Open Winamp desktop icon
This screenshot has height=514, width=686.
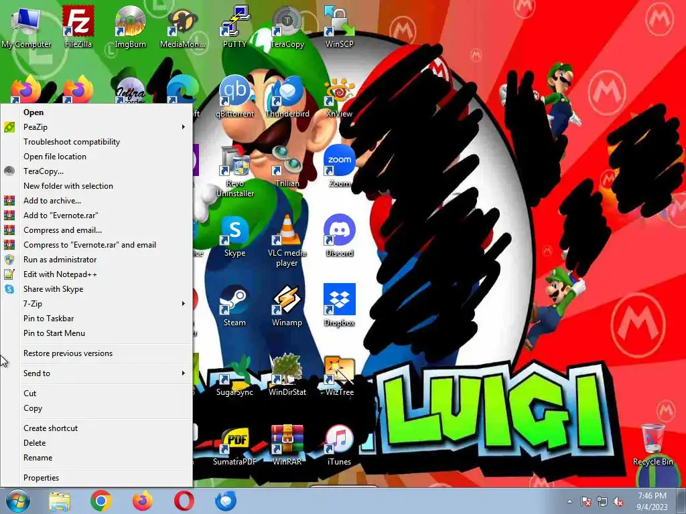click(287, 305)
